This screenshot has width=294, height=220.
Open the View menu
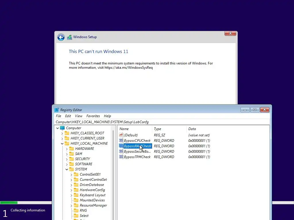79,116
